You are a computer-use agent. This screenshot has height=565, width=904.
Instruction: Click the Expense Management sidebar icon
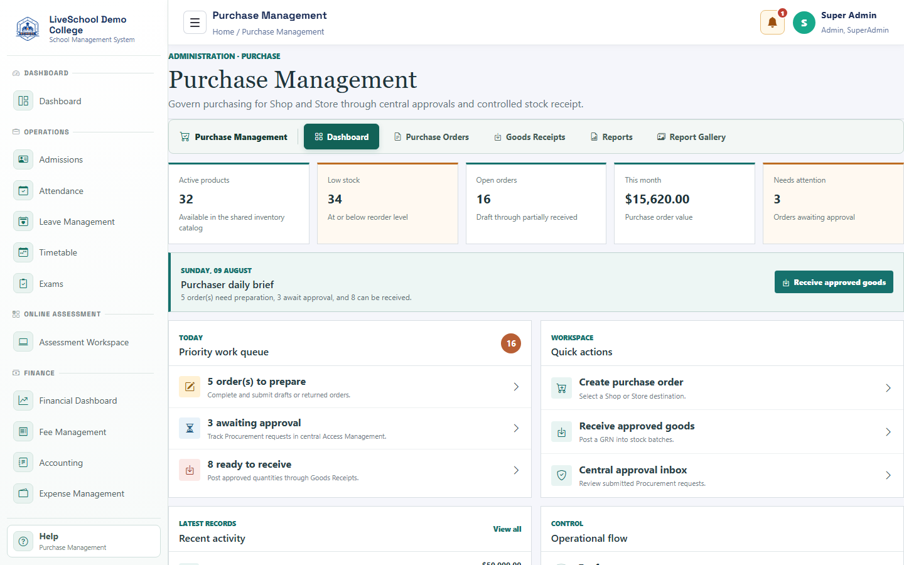click(x=23, y=493)
